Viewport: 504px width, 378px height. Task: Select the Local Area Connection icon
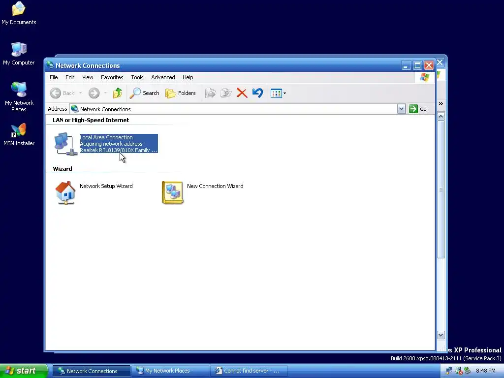click(x=65, y=144)
